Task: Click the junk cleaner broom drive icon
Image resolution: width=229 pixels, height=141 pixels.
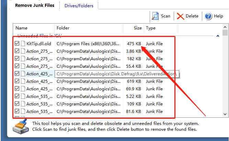Action: (20, 128)
